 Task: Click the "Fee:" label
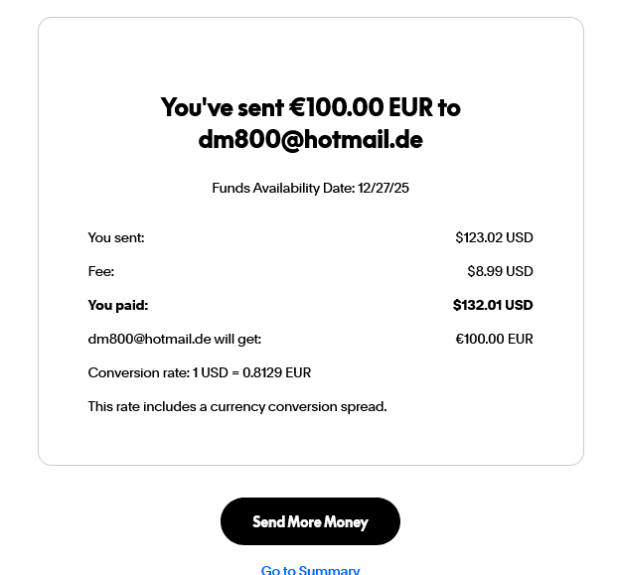pyautogui.click(x=101, y=271)
